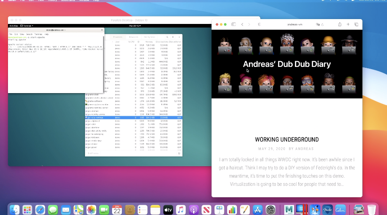The height and width of the screenshot is (215, 387).
Task: Open Parallels Desktop icon in Dock
Action: tap(302, 210)
